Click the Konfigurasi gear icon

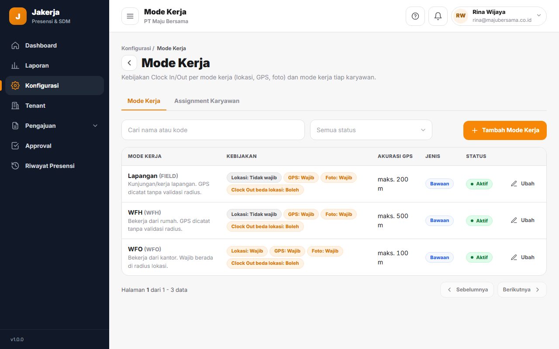(15, 86)
